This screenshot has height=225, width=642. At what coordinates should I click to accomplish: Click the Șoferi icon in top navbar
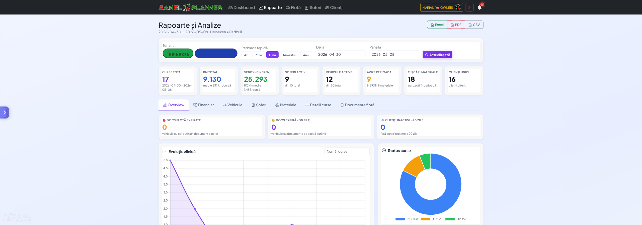306,8
